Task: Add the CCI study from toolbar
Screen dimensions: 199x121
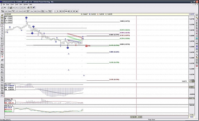Action: click(6, 11)
